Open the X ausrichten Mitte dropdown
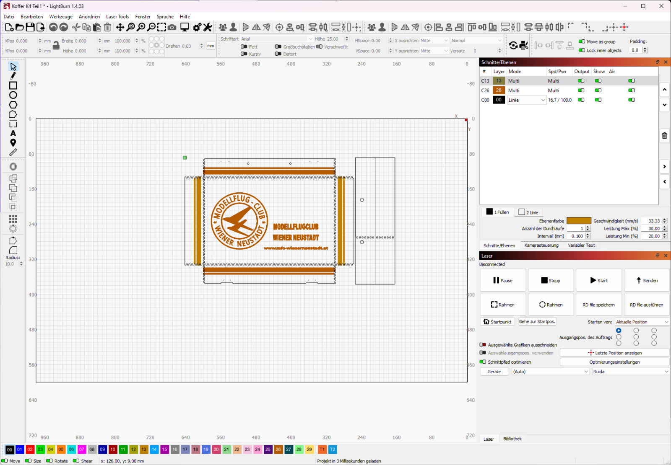 pos(434,41)
